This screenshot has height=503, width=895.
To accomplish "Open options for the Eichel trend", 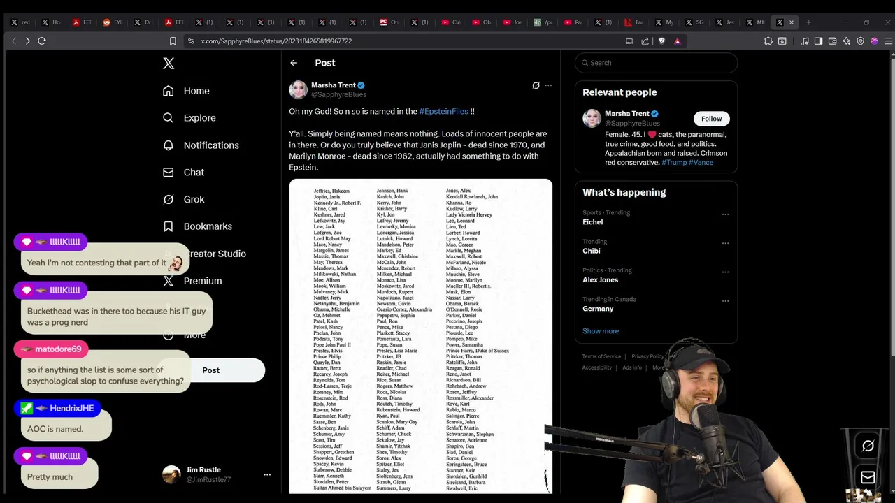I will tap(725, 214).
